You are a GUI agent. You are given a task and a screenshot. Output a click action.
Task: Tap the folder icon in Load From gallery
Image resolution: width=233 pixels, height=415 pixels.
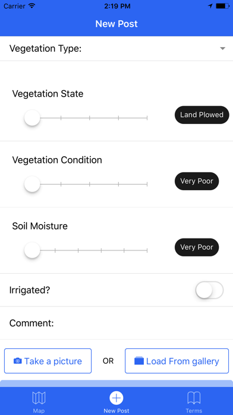[139, 361]
